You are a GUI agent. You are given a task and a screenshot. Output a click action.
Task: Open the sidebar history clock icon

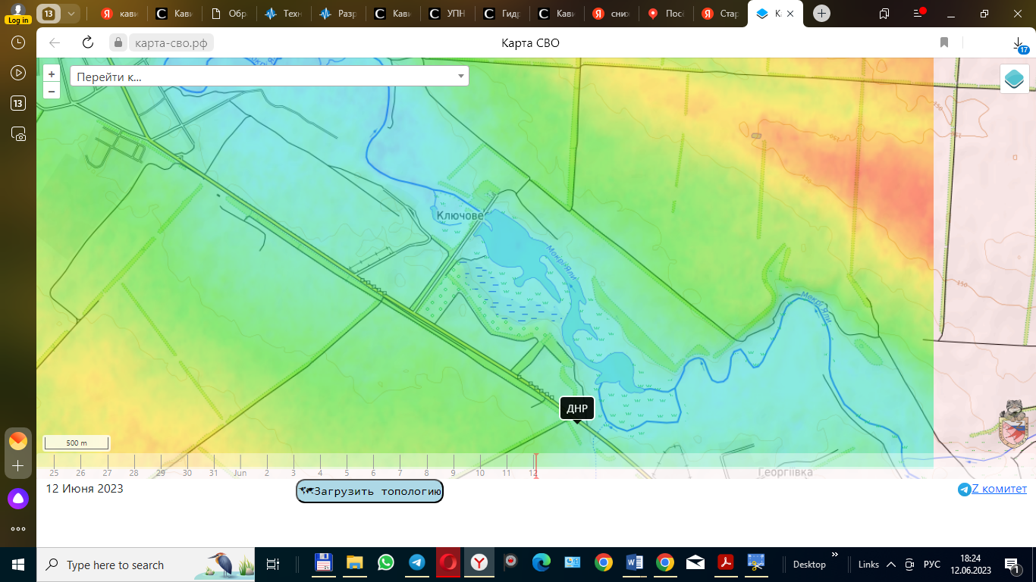18,43
